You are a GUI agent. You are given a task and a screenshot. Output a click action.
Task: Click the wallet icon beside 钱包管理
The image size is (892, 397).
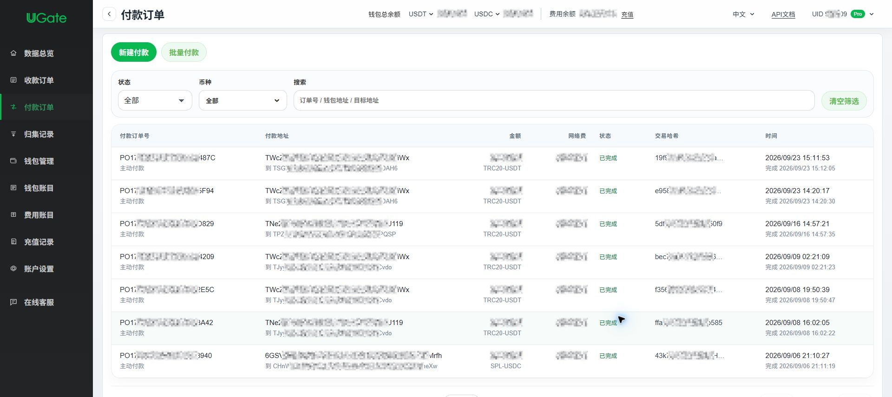pos(13,161)
